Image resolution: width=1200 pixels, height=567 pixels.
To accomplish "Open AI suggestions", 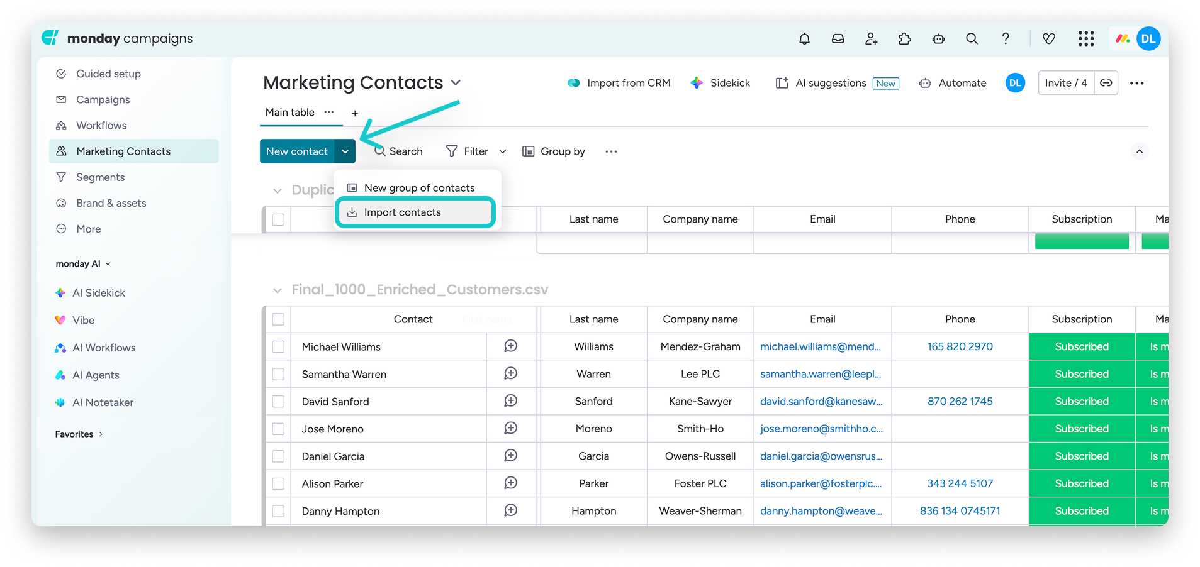I will coord(837,83).
